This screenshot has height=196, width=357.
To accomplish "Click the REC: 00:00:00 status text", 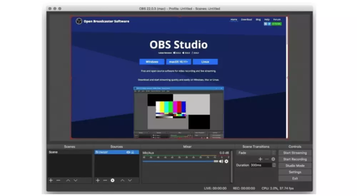I will (244, 188).
